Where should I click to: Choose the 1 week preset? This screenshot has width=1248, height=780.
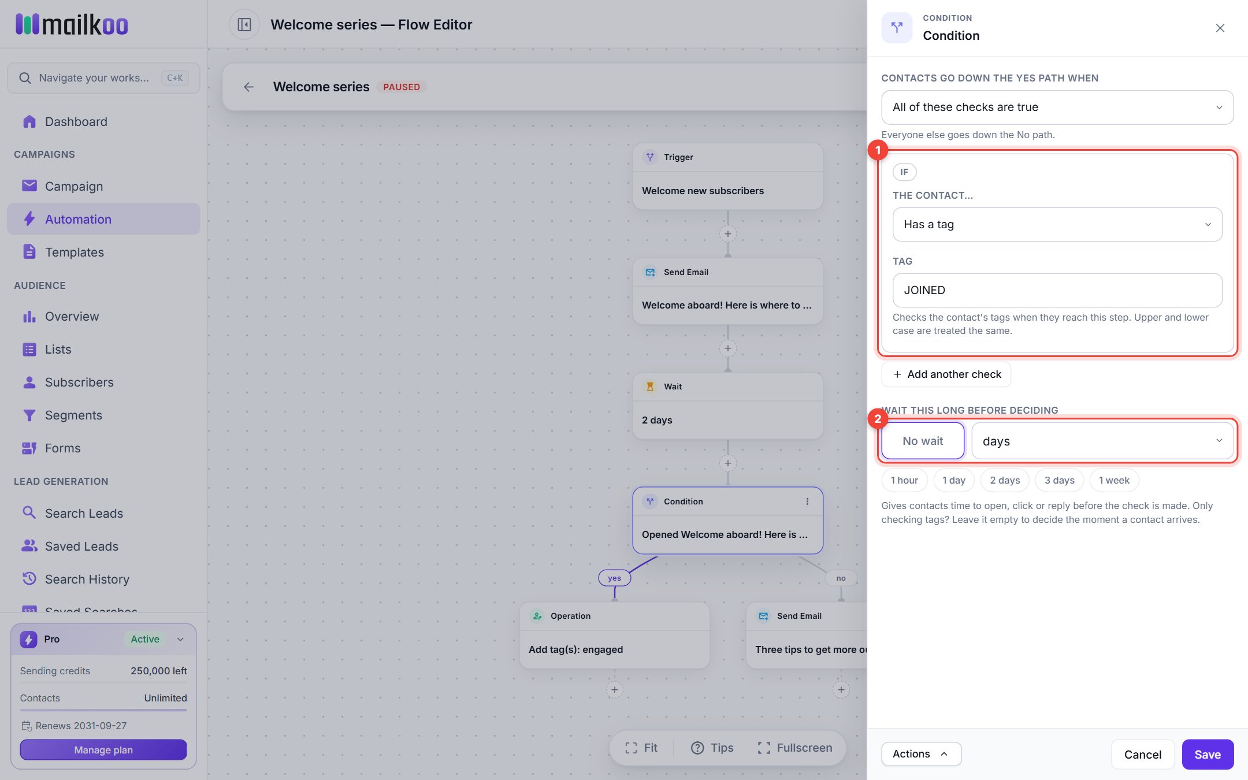[1114, 480]
